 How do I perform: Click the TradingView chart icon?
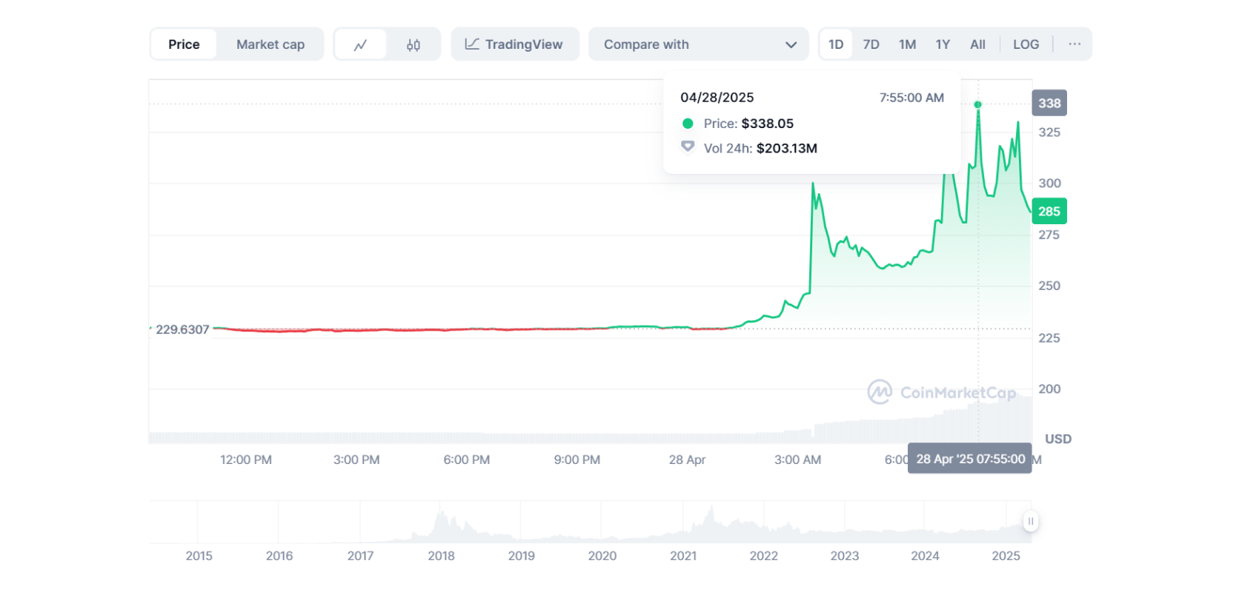[x=472, y=44]
